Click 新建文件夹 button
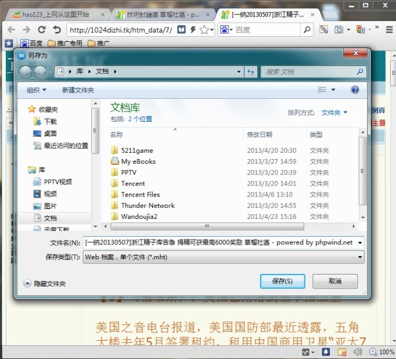The image size is (396, 359). [x=78, y=90]
